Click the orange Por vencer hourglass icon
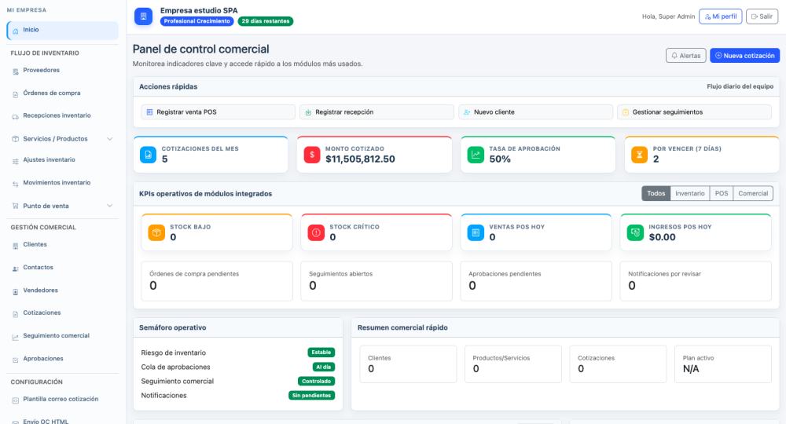 click(x=640, y=155)
